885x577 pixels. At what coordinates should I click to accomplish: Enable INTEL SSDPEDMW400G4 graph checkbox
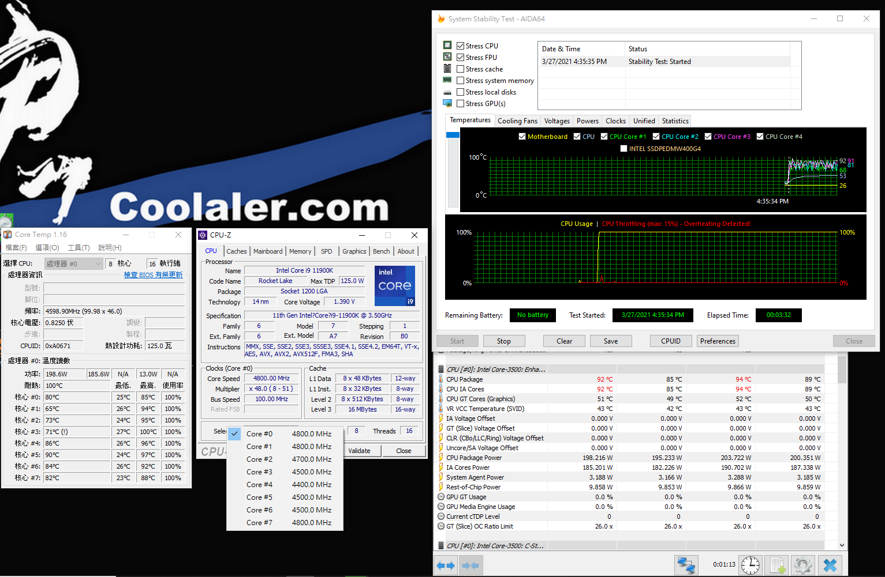click(x=623, y=148)
